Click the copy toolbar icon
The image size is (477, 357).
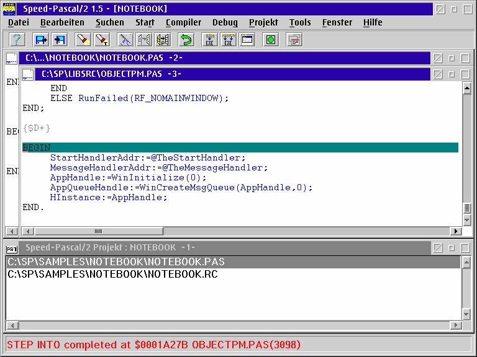point(144,40)
